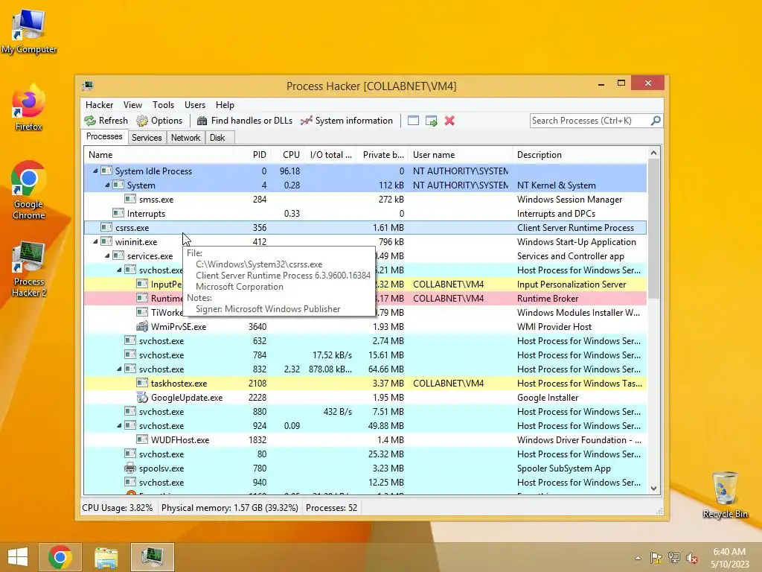
Task: Collapse services.exe tree node
Action: (107, 255)
